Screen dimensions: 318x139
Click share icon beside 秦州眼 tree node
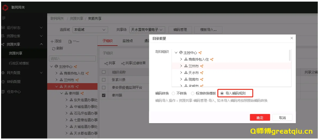coord(82,93)
